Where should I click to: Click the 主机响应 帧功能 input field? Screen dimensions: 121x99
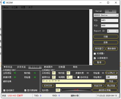tap(68, 73)
